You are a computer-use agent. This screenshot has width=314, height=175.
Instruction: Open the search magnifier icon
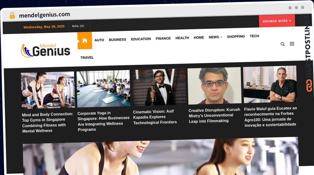283,44
